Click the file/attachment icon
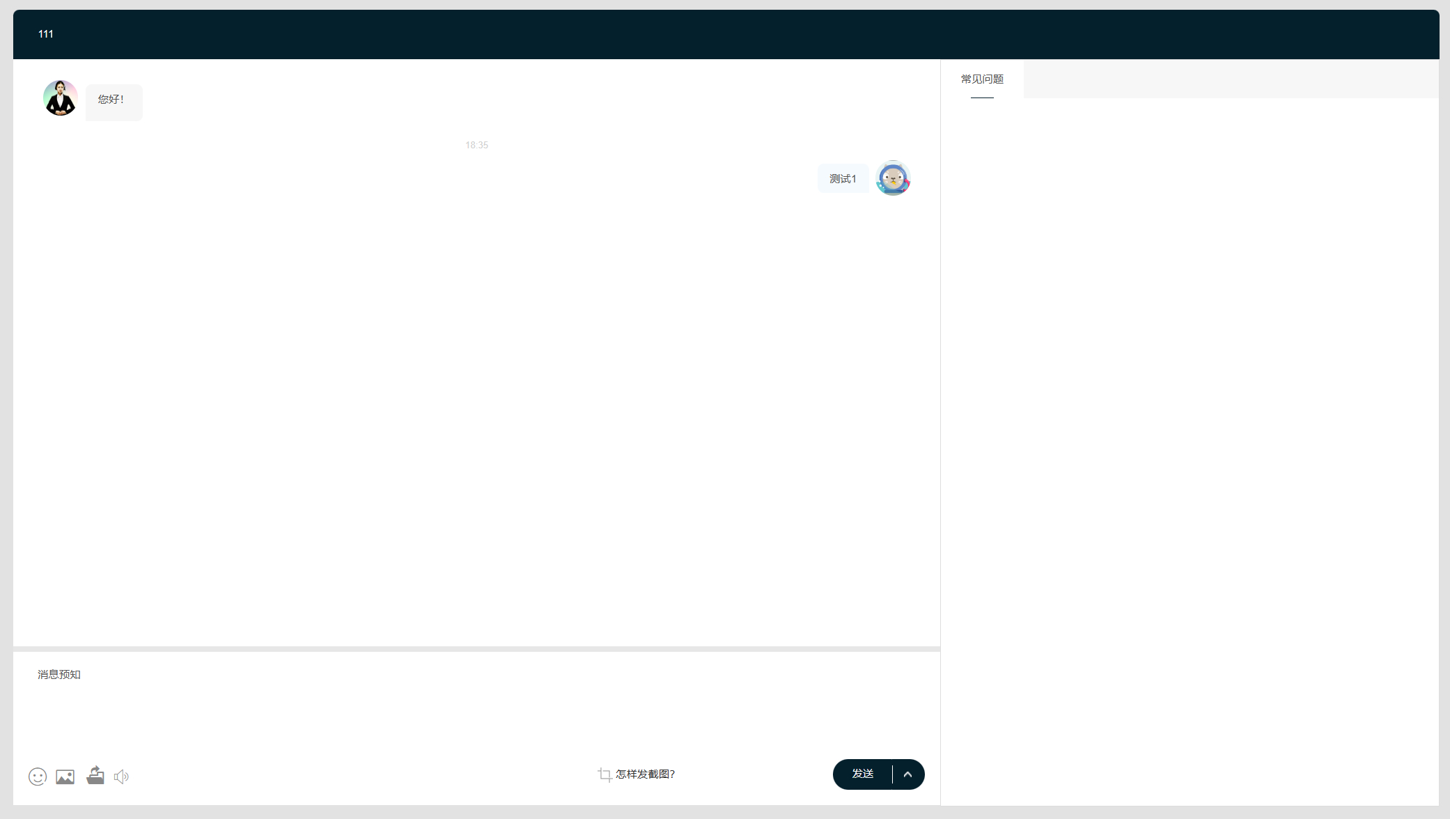Screen dimensions: 1450x819 pos(95,776)
